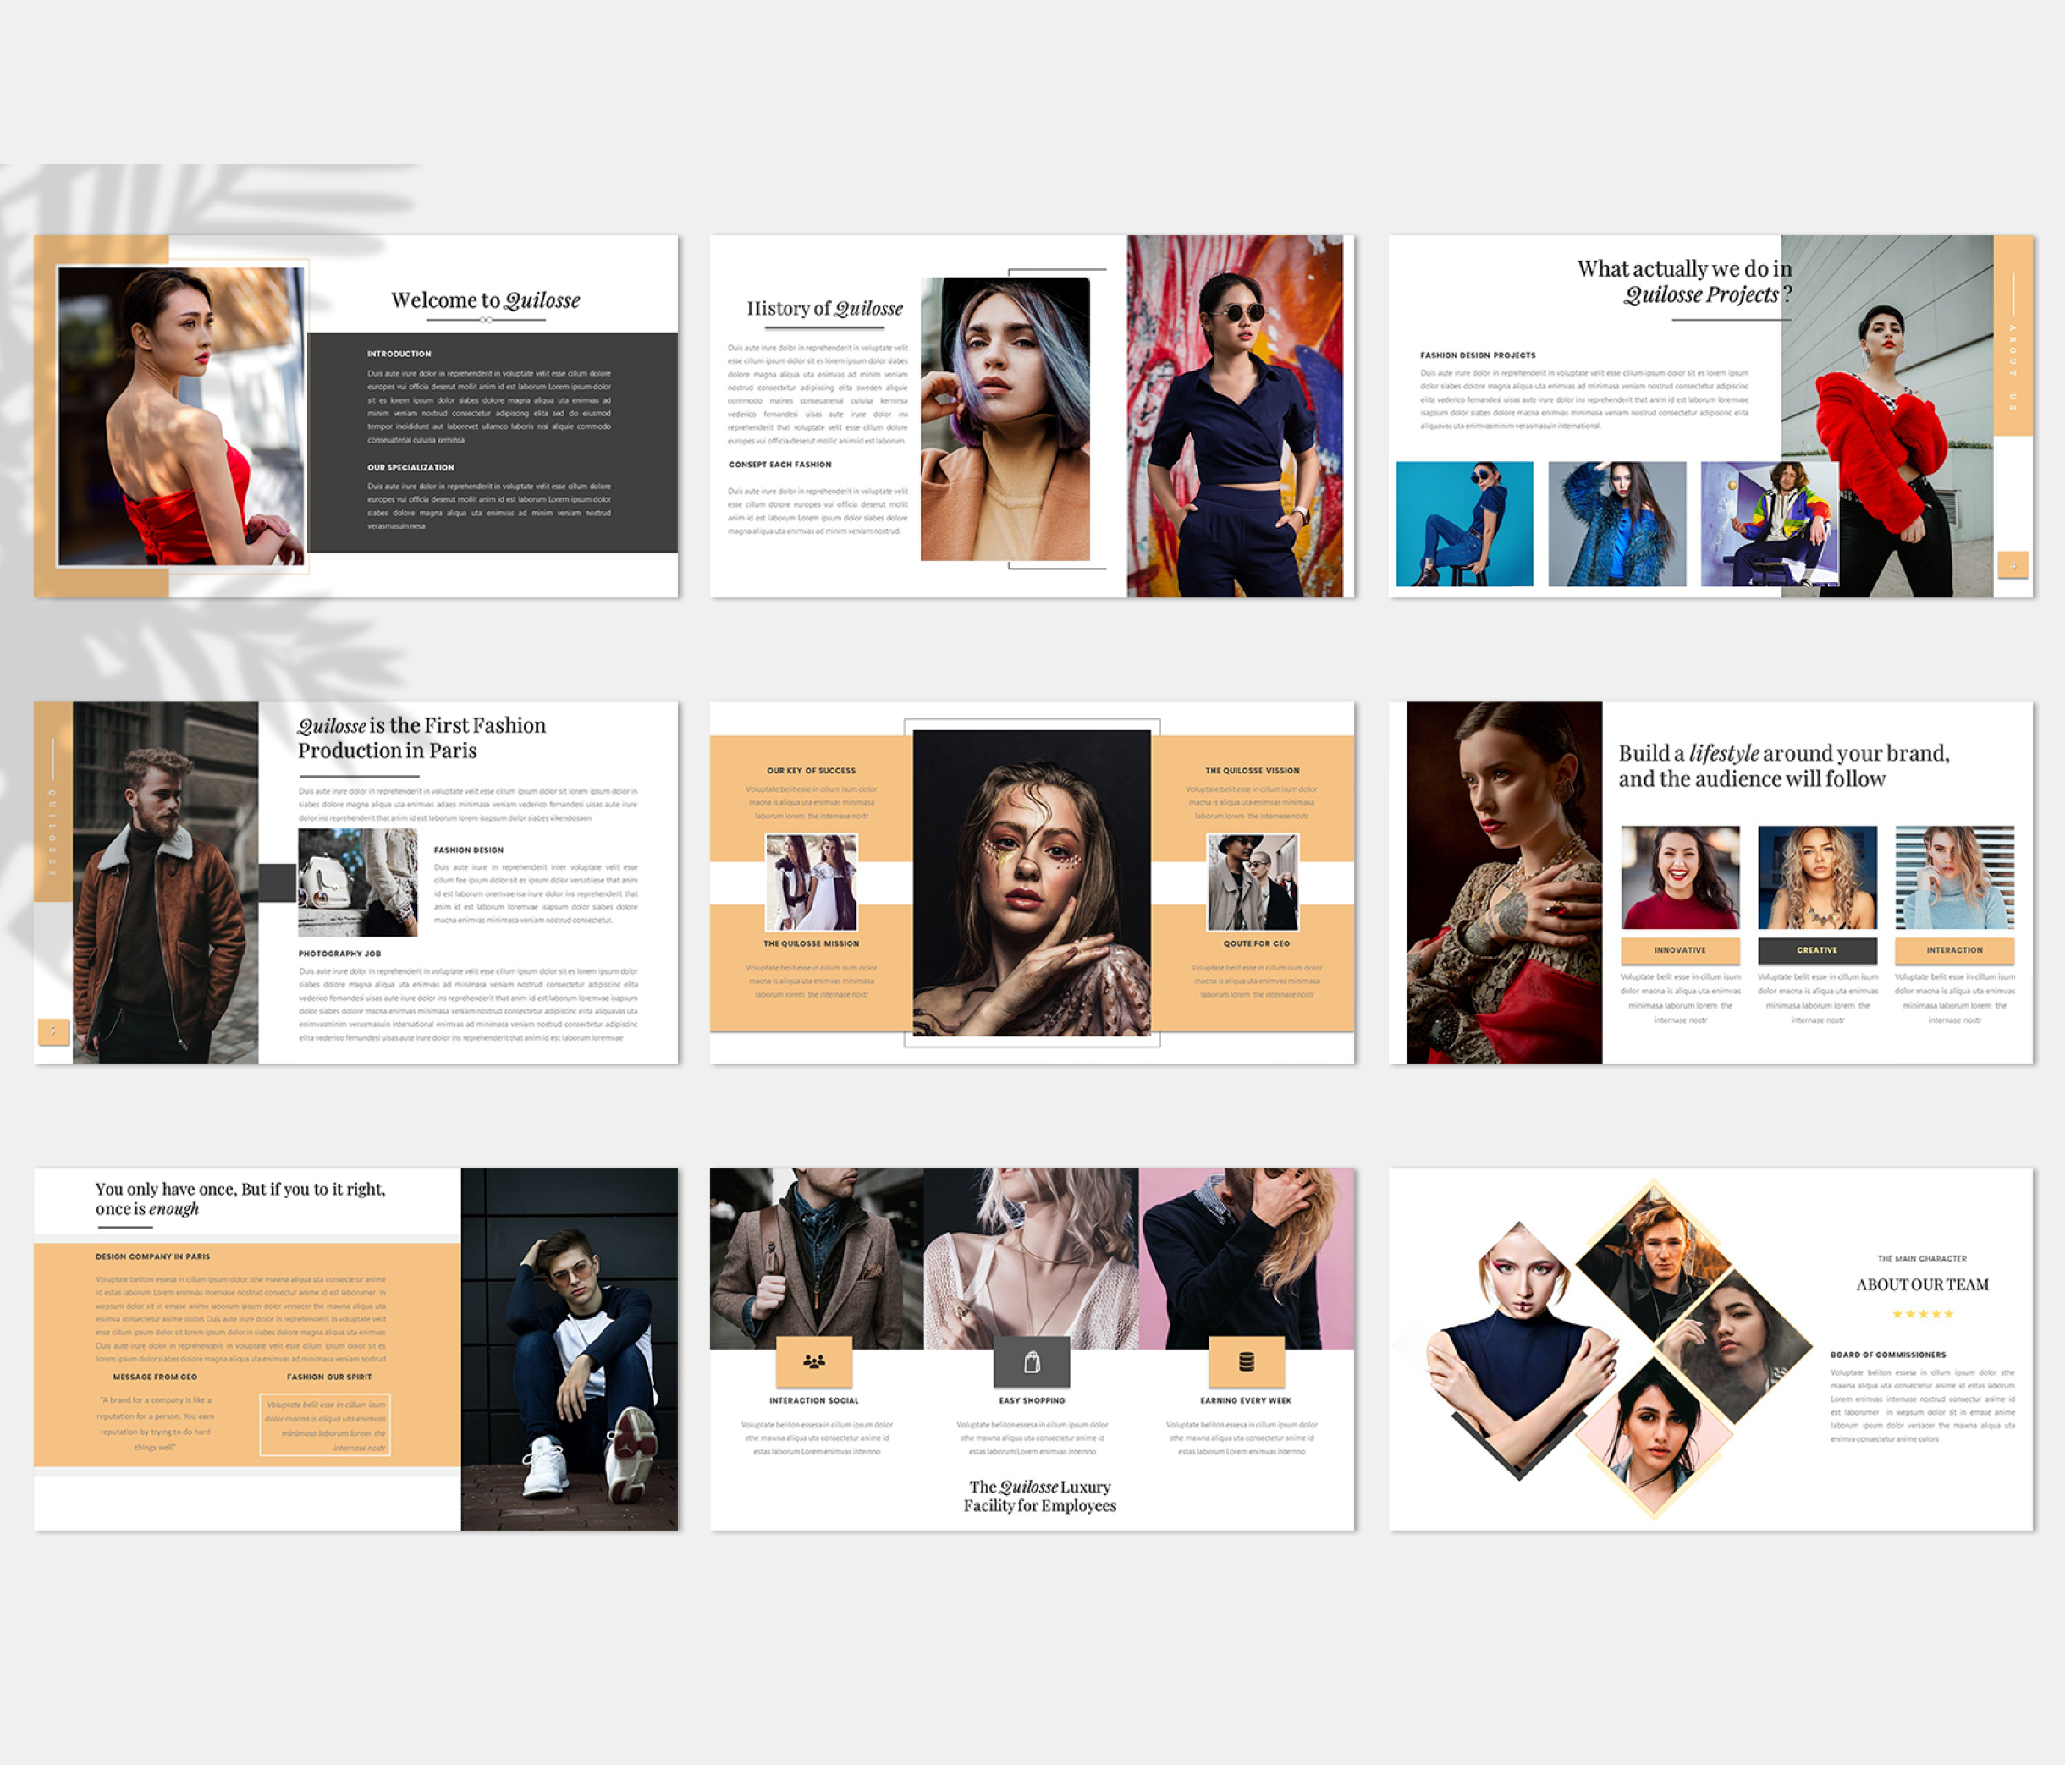The image size is (2065, 1765).
Task: Select photo of woman with necklace, knit top
Action: point(1032,1259)
